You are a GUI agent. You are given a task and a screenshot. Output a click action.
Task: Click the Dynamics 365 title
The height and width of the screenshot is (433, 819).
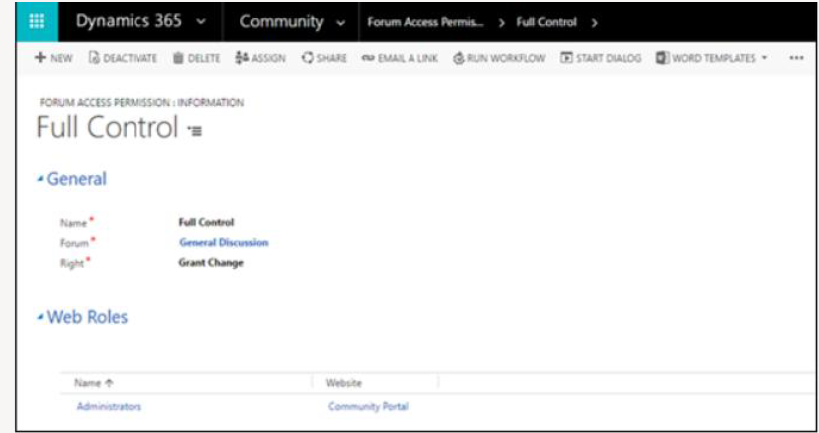(x=129, y=21)
